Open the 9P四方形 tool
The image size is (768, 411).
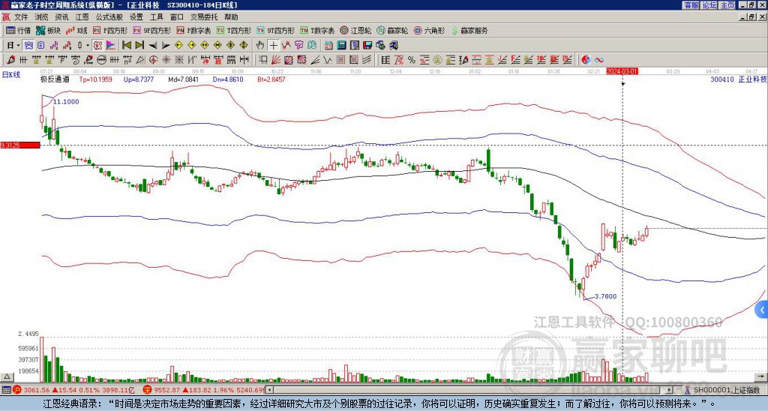152,30
